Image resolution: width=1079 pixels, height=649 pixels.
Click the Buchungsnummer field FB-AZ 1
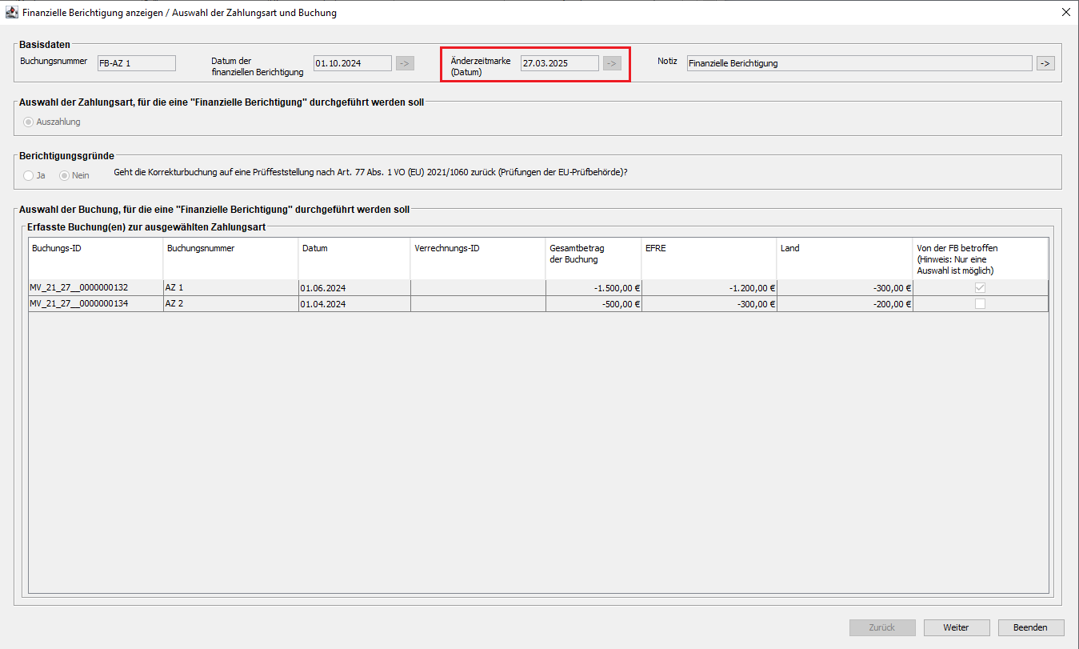tap(135, 63)
